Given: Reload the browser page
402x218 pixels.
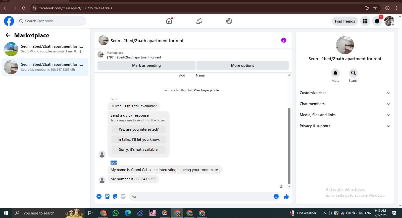Looking at the screenshot, I should tap(24, 8).
